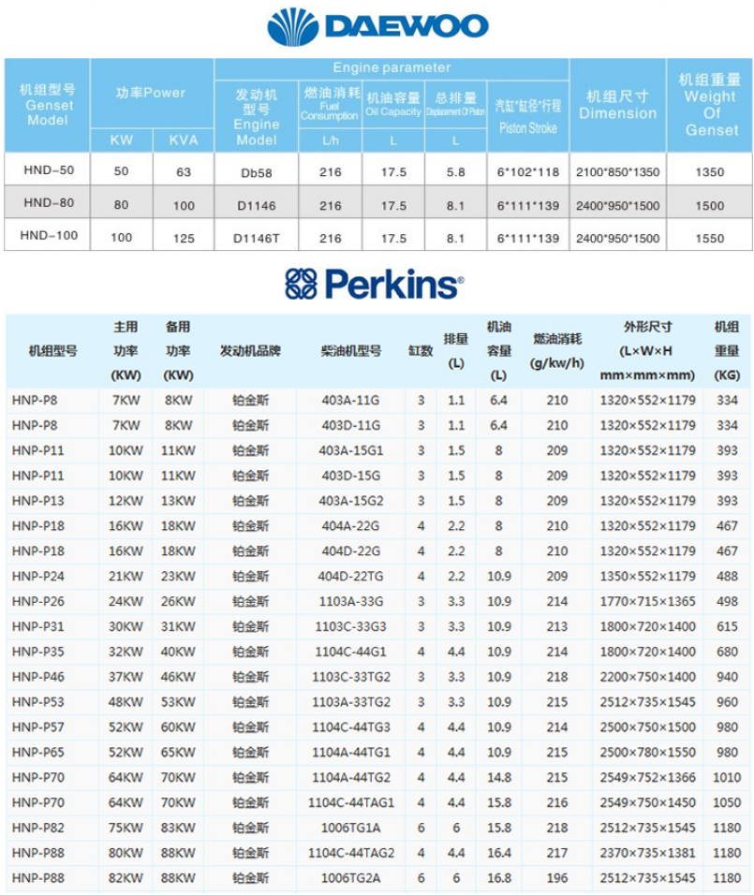Click the HNP-P31 genset row label
Screen dimensions: 754x895
(38, 626)
